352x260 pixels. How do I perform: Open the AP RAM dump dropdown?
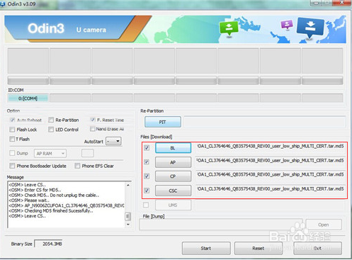tap(50, 154)
